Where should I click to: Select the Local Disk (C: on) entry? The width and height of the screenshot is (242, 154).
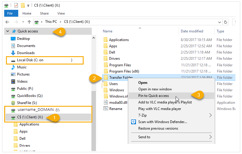point(45,60)
